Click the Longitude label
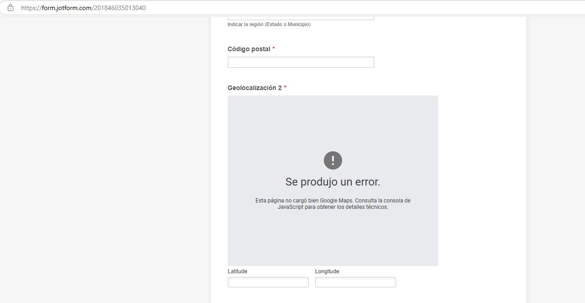 (327, 271)
